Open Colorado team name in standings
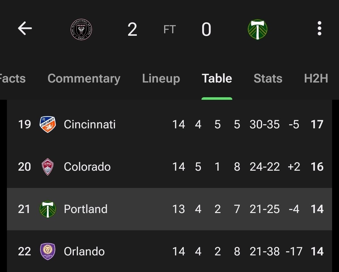Image resolution: width=339 pixels, height=272 pixels. coord(87,167)
